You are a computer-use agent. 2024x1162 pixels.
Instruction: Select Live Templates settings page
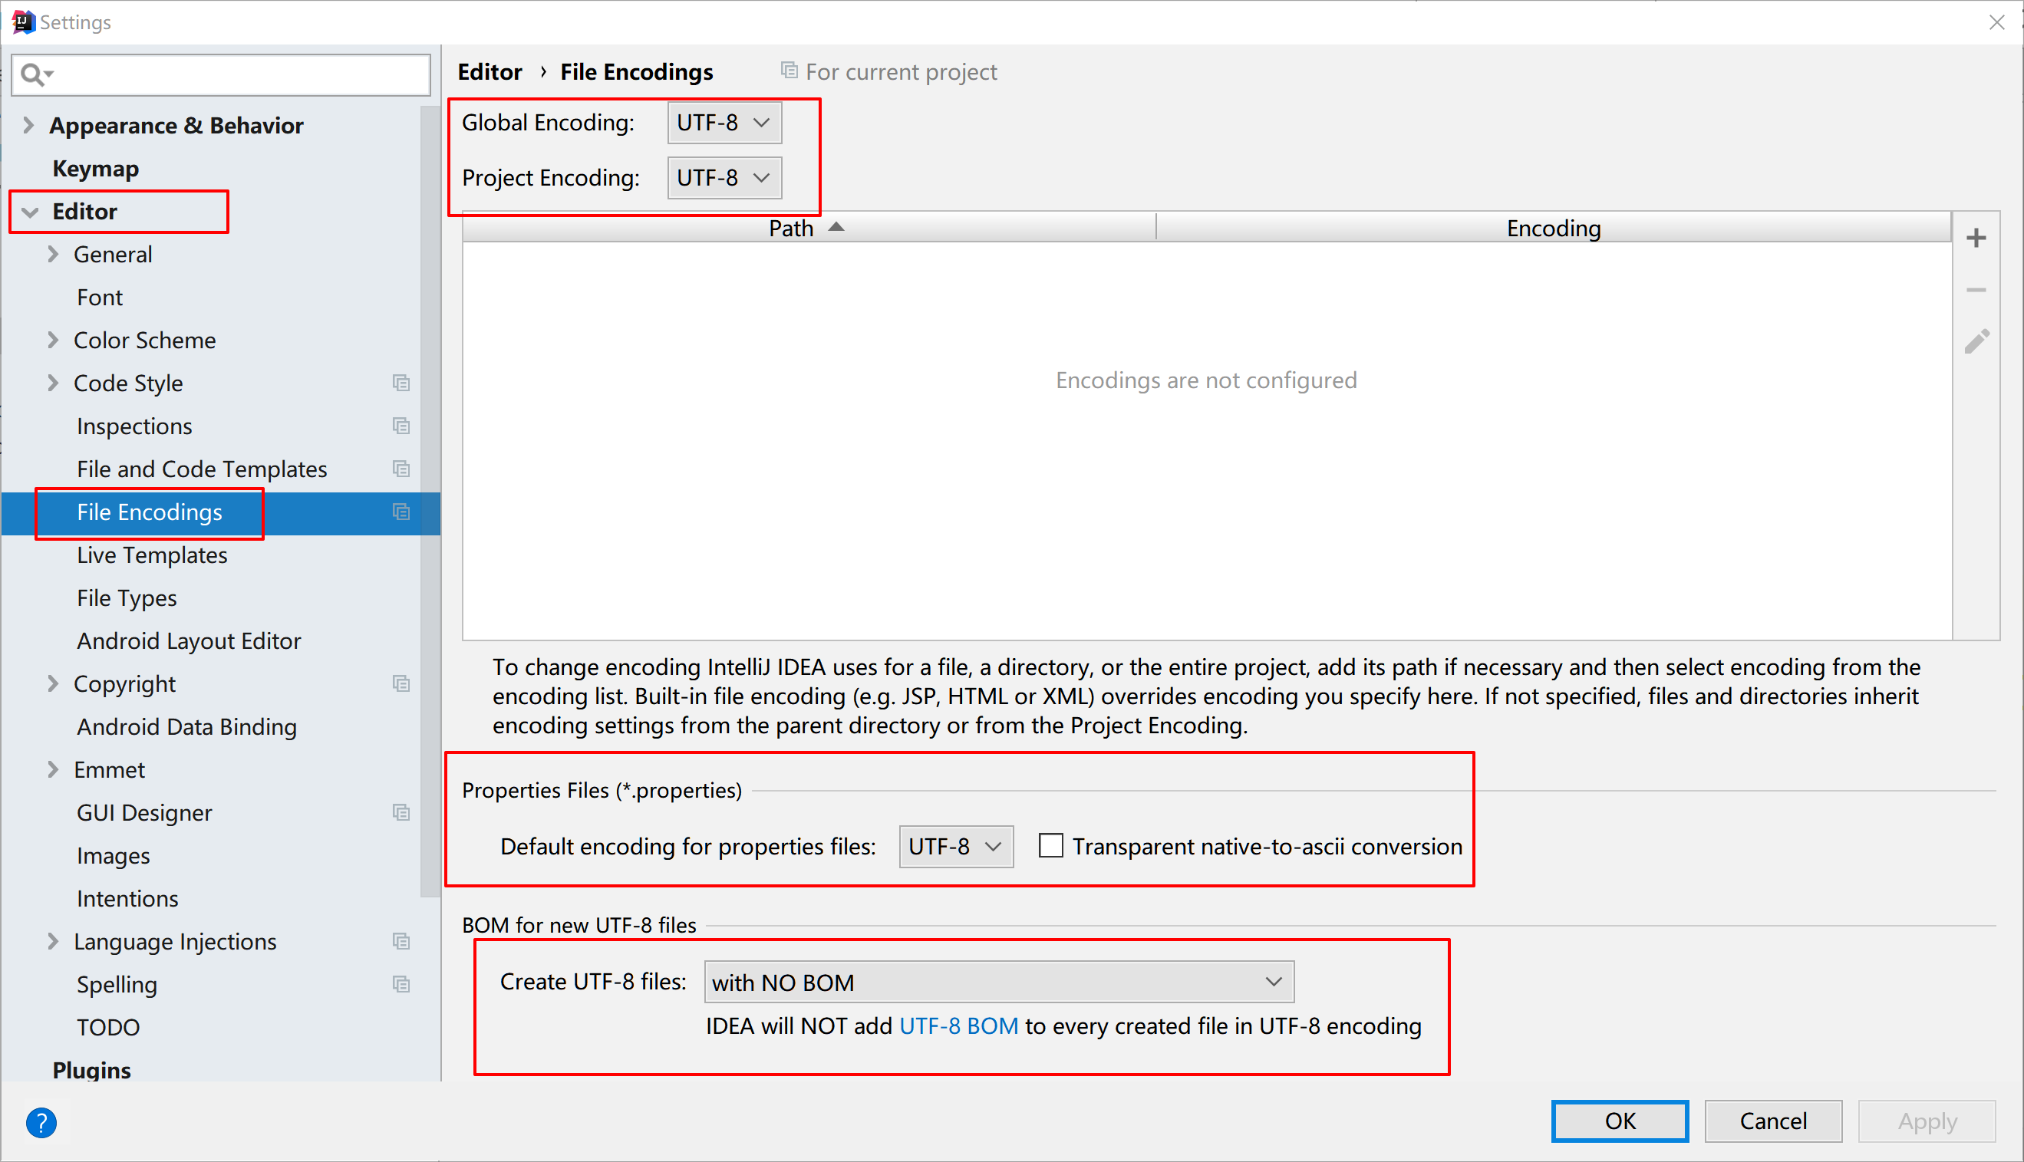point(152,555)
